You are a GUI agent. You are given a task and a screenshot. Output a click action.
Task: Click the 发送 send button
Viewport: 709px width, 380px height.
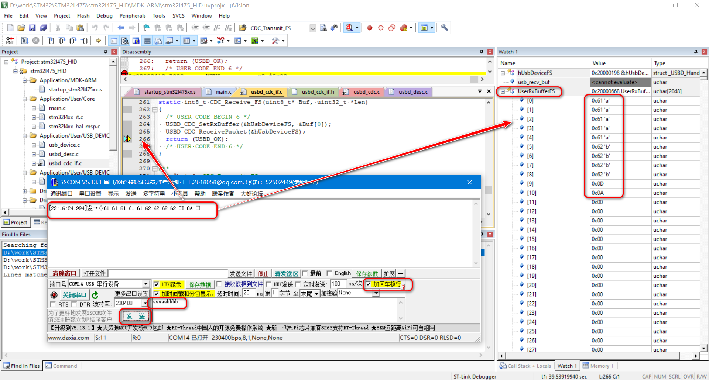(135, 316)
